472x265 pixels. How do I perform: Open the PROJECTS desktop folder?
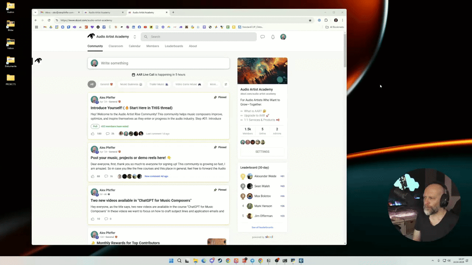(11, 80)
